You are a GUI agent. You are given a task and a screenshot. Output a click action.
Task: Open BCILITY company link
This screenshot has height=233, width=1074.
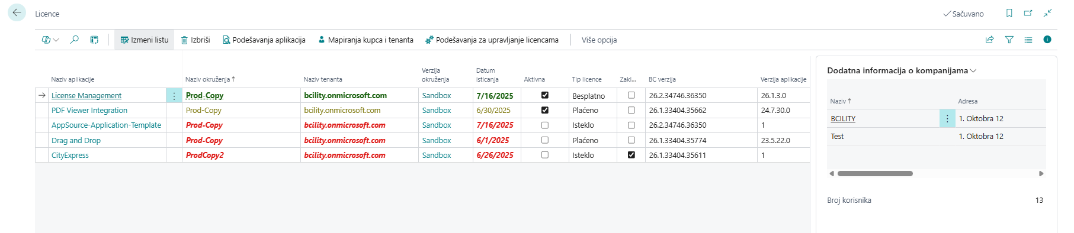pos(843,118)
